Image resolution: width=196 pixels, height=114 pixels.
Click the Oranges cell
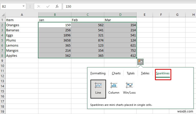(22, 25)
